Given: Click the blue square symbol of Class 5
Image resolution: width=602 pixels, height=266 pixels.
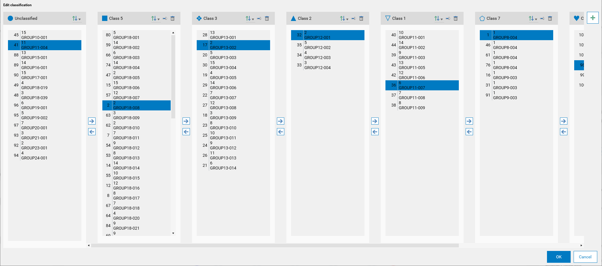Looking at the screenshot, I should tap(104, 18).
